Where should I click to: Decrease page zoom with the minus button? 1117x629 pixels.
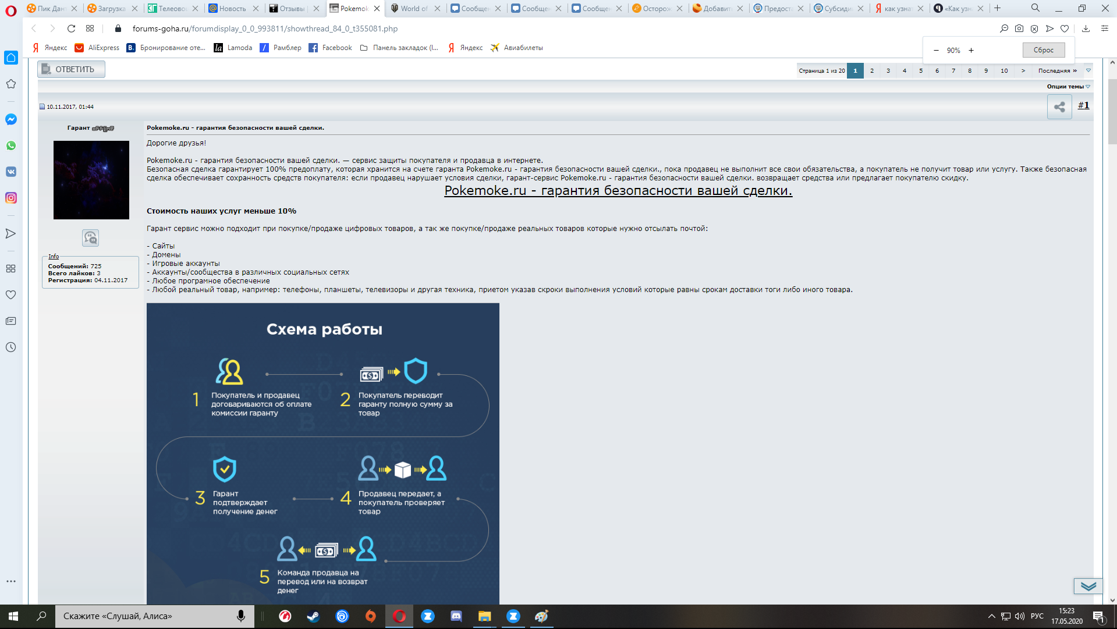pyautogui.click(x=936, y=51)
